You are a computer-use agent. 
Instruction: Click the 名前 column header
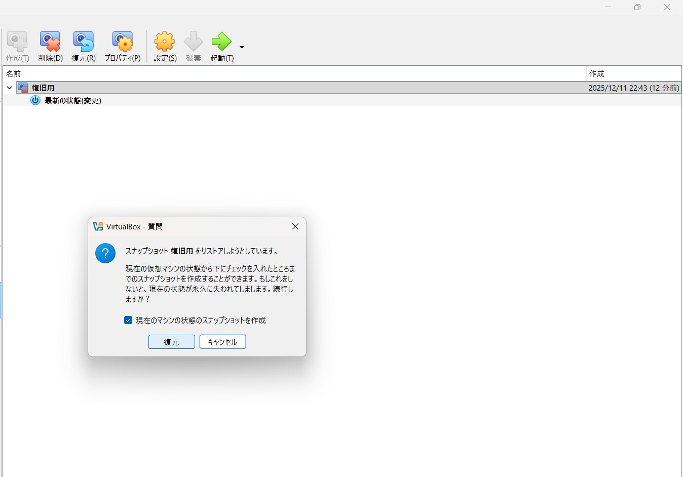point(14,73)
